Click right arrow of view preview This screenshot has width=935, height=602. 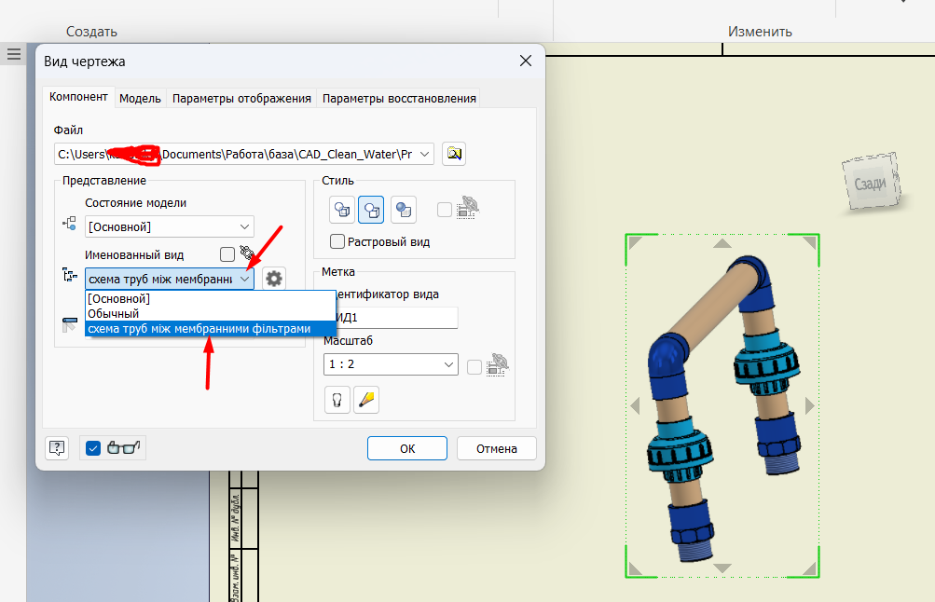809,406
